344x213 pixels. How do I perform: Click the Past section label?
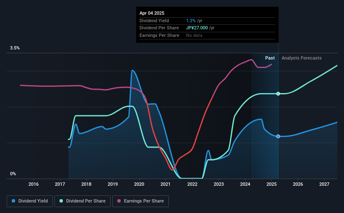click(x=270, y=58)
